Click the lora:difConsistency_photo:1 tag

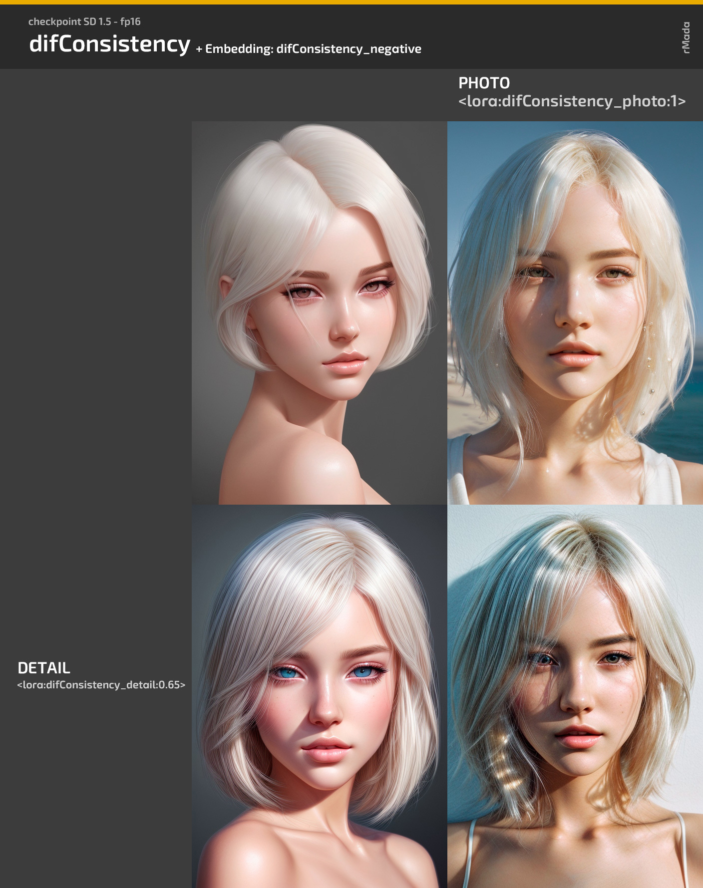[x=572, y=101]
